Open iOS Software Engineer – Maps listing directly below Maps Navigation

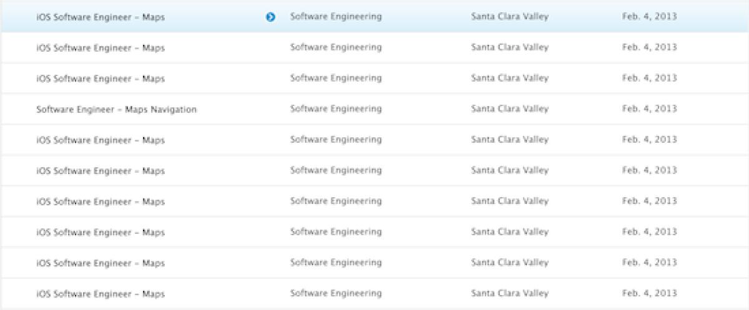100,140
